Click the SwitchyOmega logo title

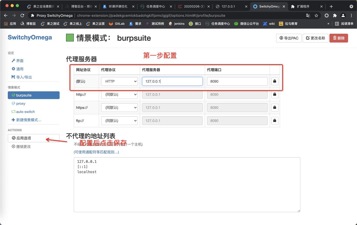tap(30, 37)
